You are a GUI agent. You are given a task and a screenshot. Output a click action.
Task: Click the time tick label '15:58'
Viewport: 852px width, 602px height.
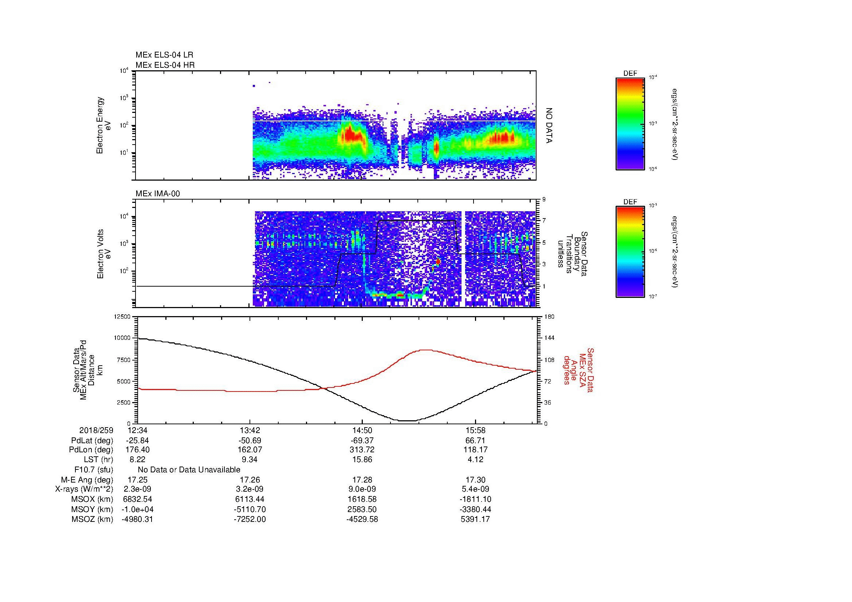tap(475, 430)
